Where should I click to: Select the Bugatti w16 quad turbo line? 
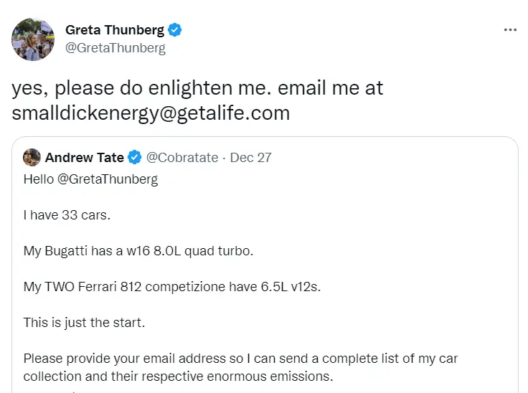(x=138, y=250)
